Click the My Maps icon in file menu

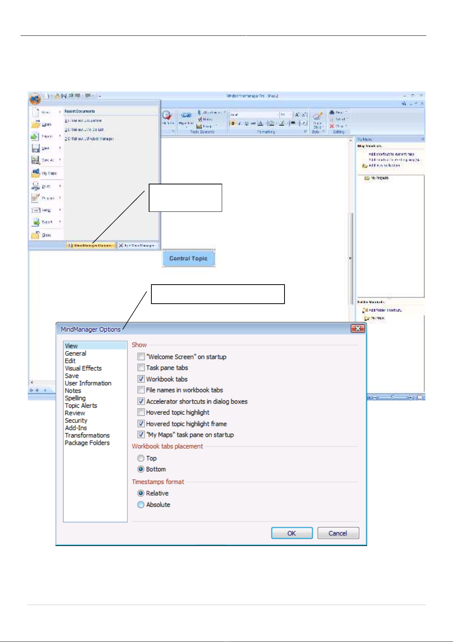tap(36, 173)
